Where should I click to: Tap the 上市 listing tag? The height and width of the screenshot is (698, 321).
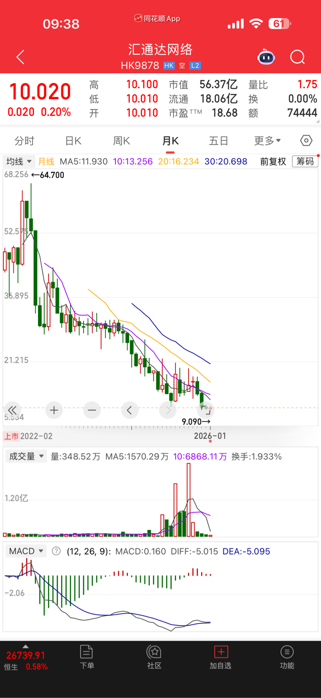click(x=11, y=436)
